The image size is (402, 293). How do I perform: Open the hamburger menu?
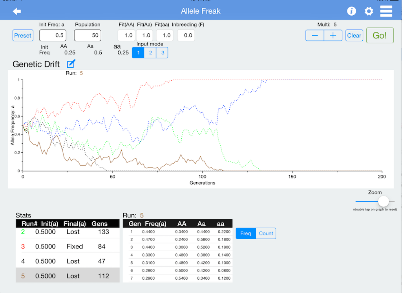click(x=386, y=11)
